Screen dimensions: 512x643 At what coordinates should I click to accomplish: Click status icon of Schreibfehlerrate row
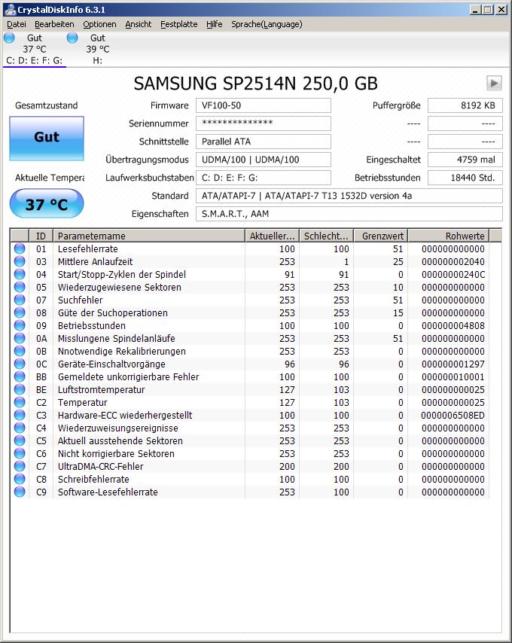tap(20, 479)
